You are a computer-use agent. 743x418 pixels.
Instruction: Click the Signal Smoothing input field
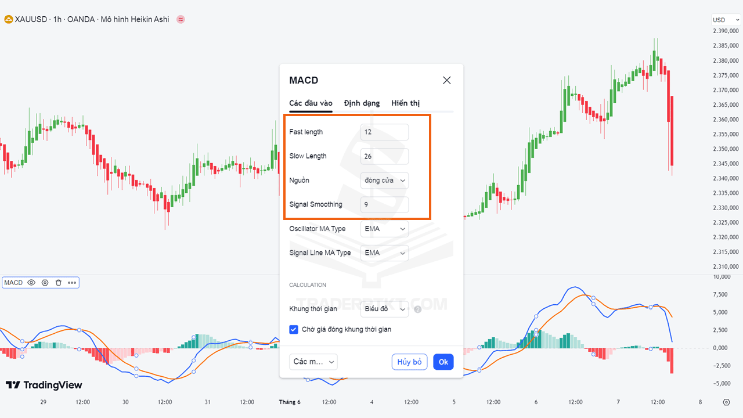(x=384, y=204)
